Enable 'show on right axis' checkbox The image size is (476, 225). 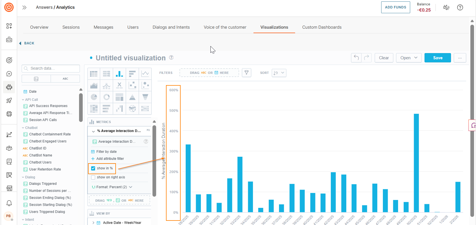click(93, 177)
